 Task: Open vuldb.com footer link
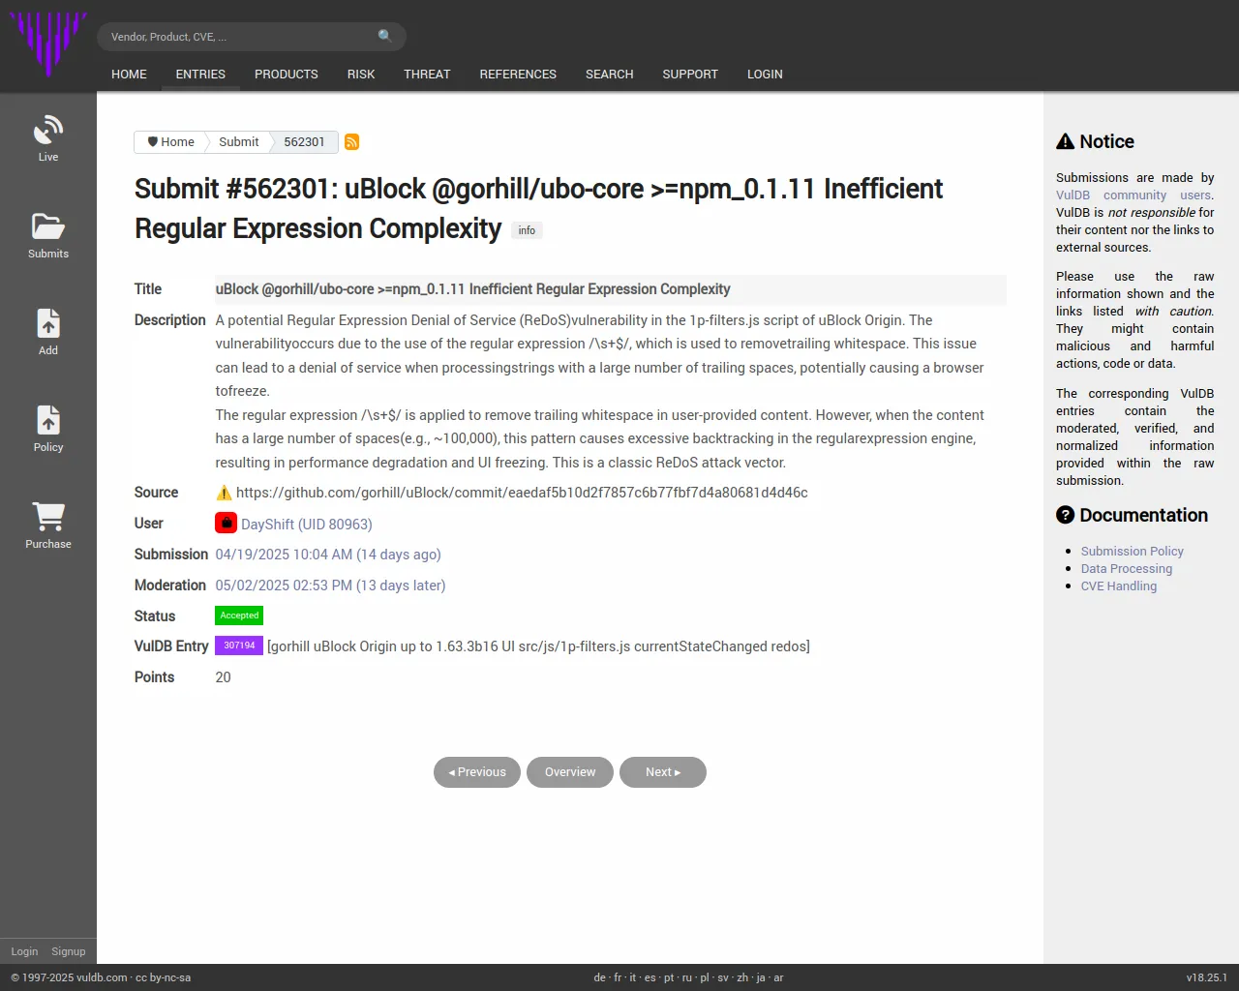pos(102,977)
